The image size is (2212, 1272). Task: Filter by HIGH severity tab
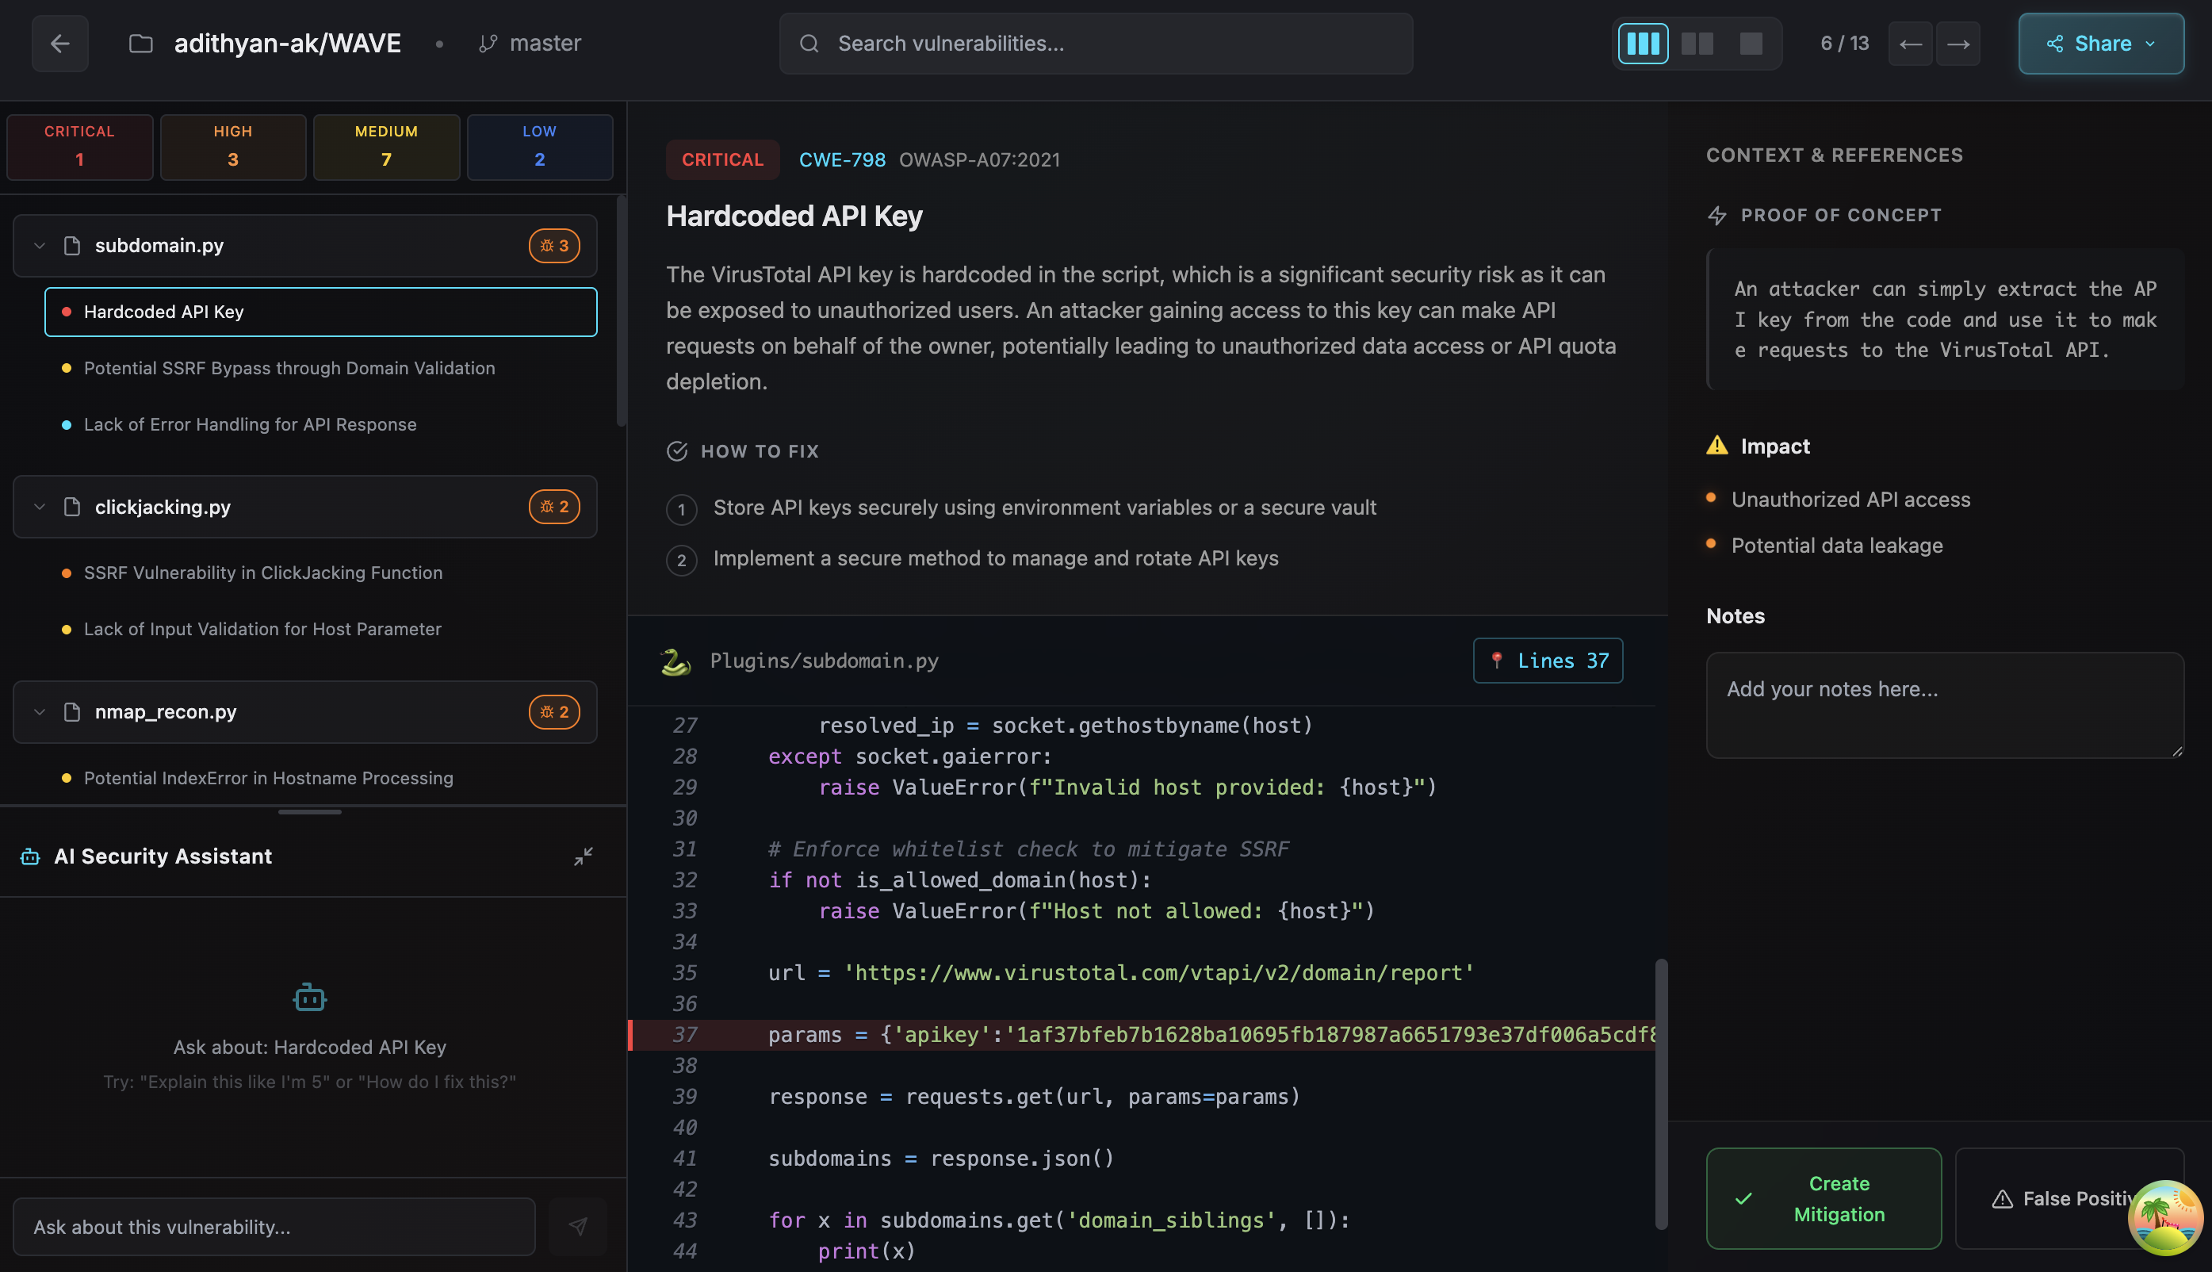click(x=232, y=146)
